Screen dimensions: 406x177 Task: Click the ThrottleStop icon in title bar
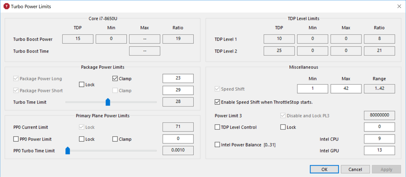pos(6,6)
